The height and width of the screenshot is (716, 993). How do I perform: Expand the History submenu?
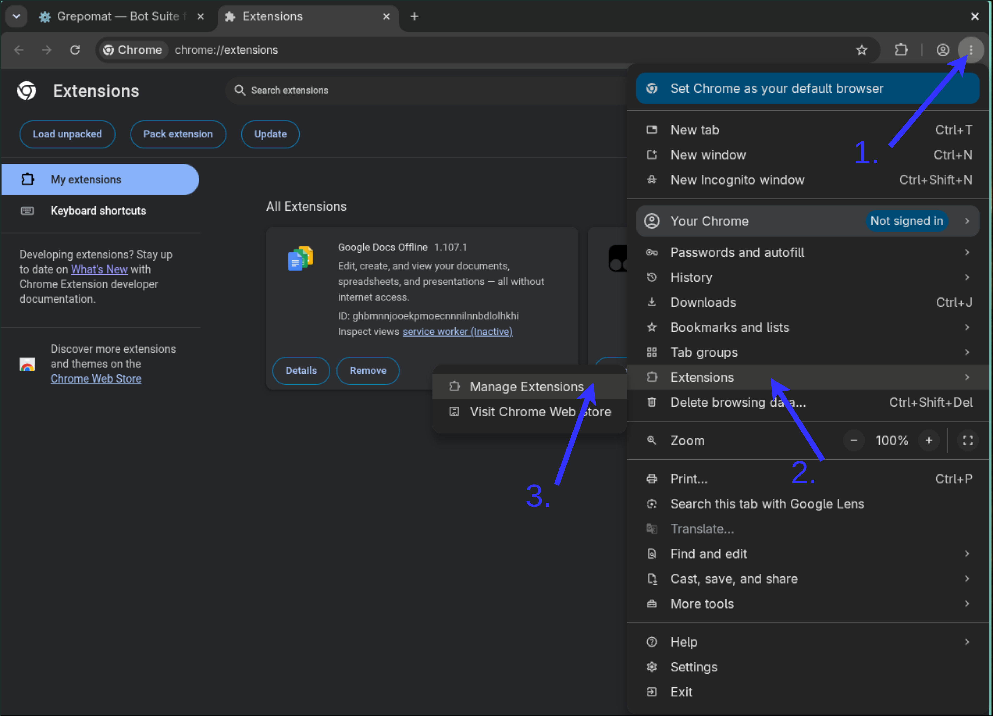pos(807,277)
